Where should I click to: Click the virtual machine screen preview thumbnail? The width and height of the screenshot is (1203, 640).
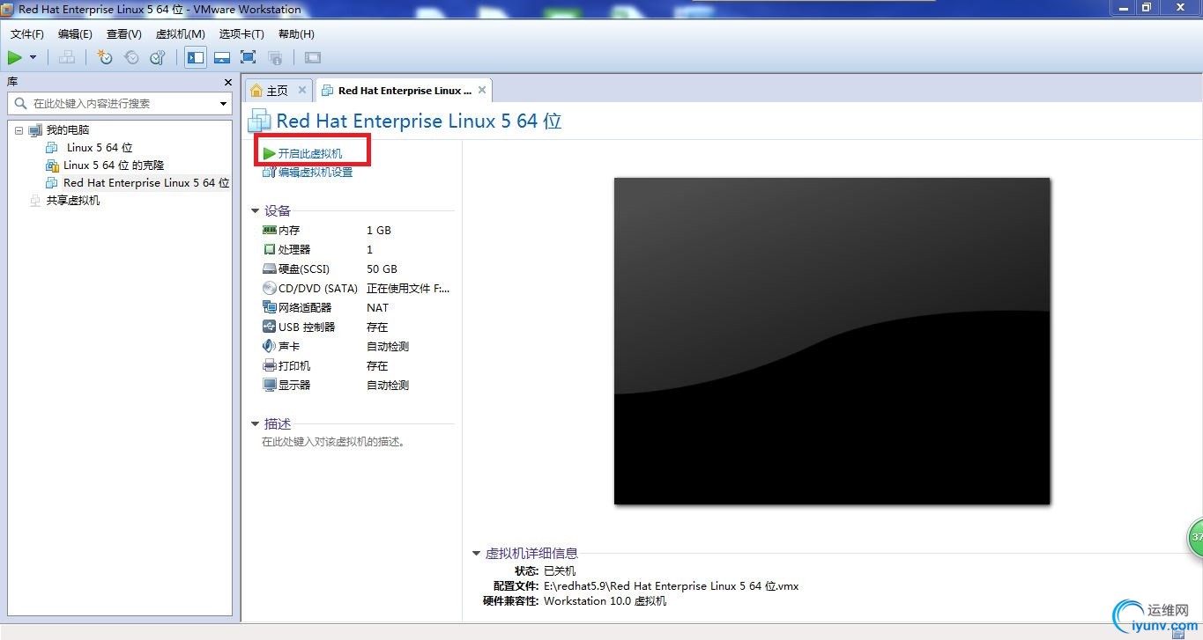click(832, 341)
